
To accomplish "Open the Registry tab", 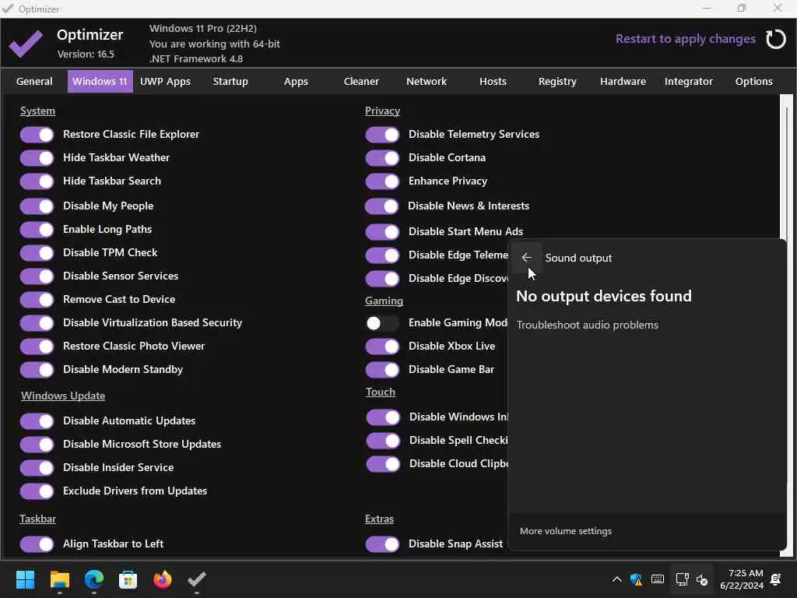I will [x=557, y=81].
